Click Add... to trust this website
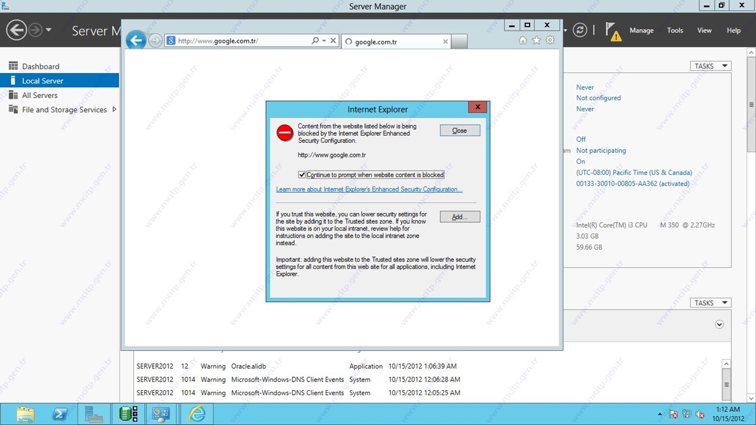The width and height of the screenshot is (756, 425). [460, 217]
